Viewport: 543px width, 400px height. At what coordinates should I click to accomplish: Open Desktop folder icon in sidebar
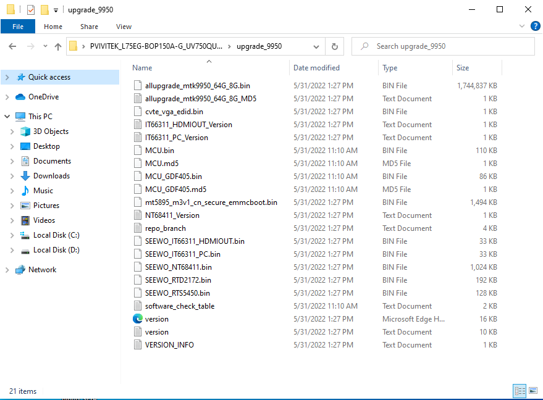tap(25, 146)
